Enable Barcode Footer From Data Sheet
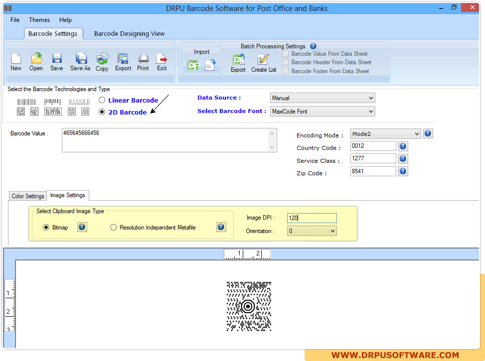The height and width of the screenshot is (361, 485). coord(285,71)
